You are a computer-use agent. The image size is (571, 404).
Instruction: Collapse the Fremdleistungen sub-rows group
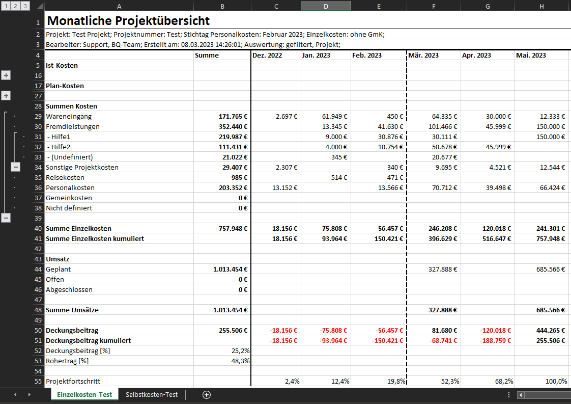click(x=16, y=167)
